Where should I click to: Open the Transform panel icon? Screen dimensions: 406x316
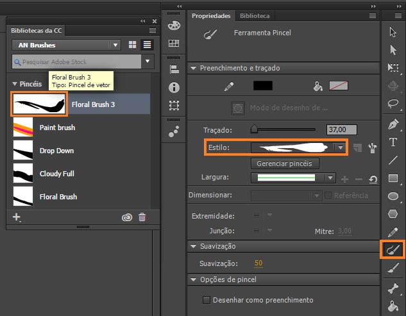[x=174, y=105]
